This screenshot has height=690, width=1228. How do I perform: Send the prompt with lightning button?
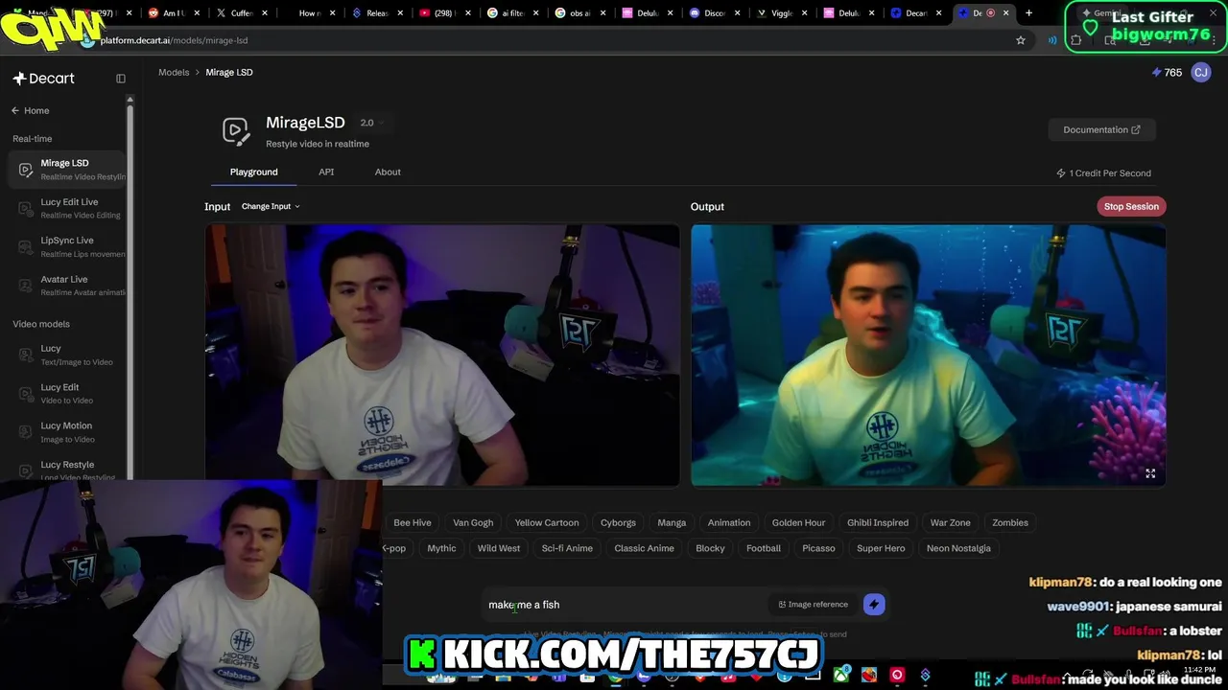873,605
